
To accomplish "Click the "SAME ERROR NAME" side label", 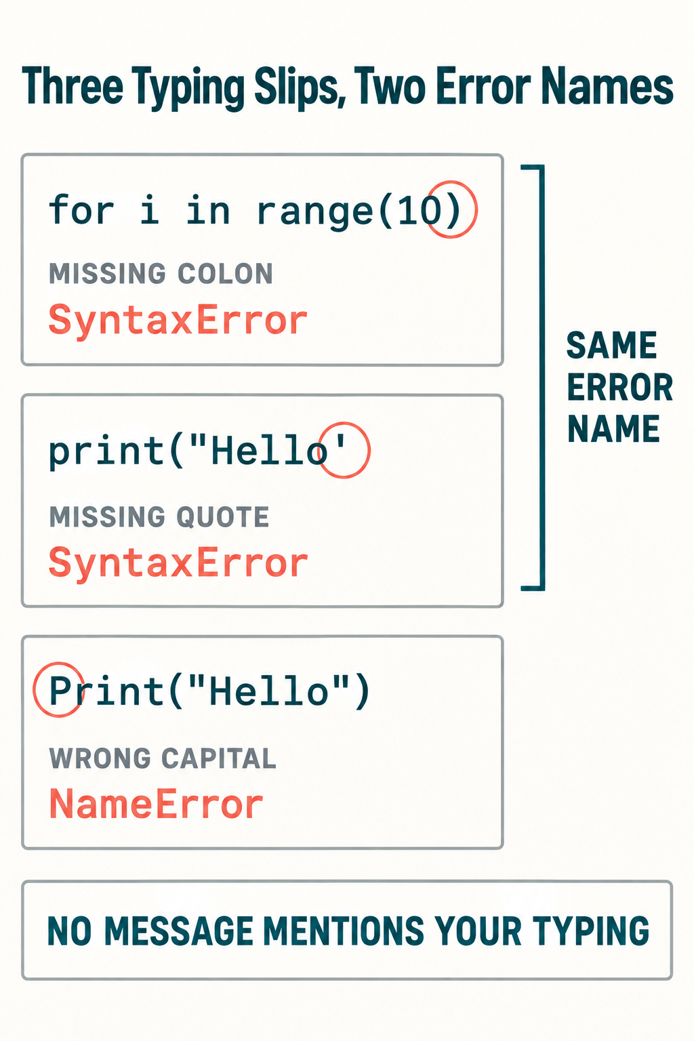I will click(619, 387).
